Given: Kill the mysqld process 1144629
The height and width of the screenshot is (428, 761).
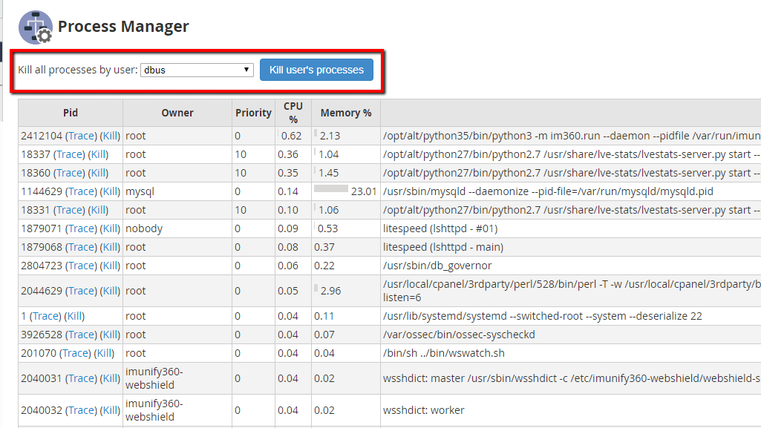Looking at the screenshot, I should tap(111, 191).
